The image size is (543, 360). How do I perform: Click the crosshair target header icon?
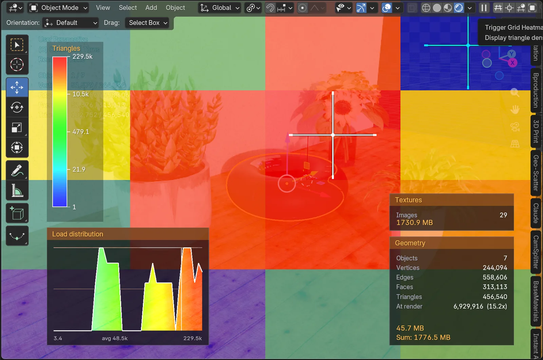point(509,8)
